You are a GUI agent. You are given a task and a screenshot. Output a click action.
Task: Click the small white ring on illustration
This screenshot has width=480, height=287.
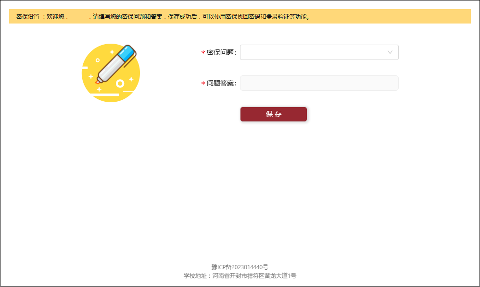(120, 84)
